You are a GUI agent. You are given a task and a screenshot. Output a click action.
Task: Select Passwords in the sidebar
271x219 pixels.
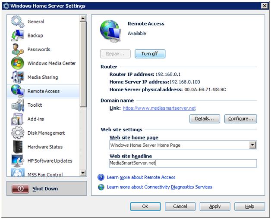click(x=39, y=49)
